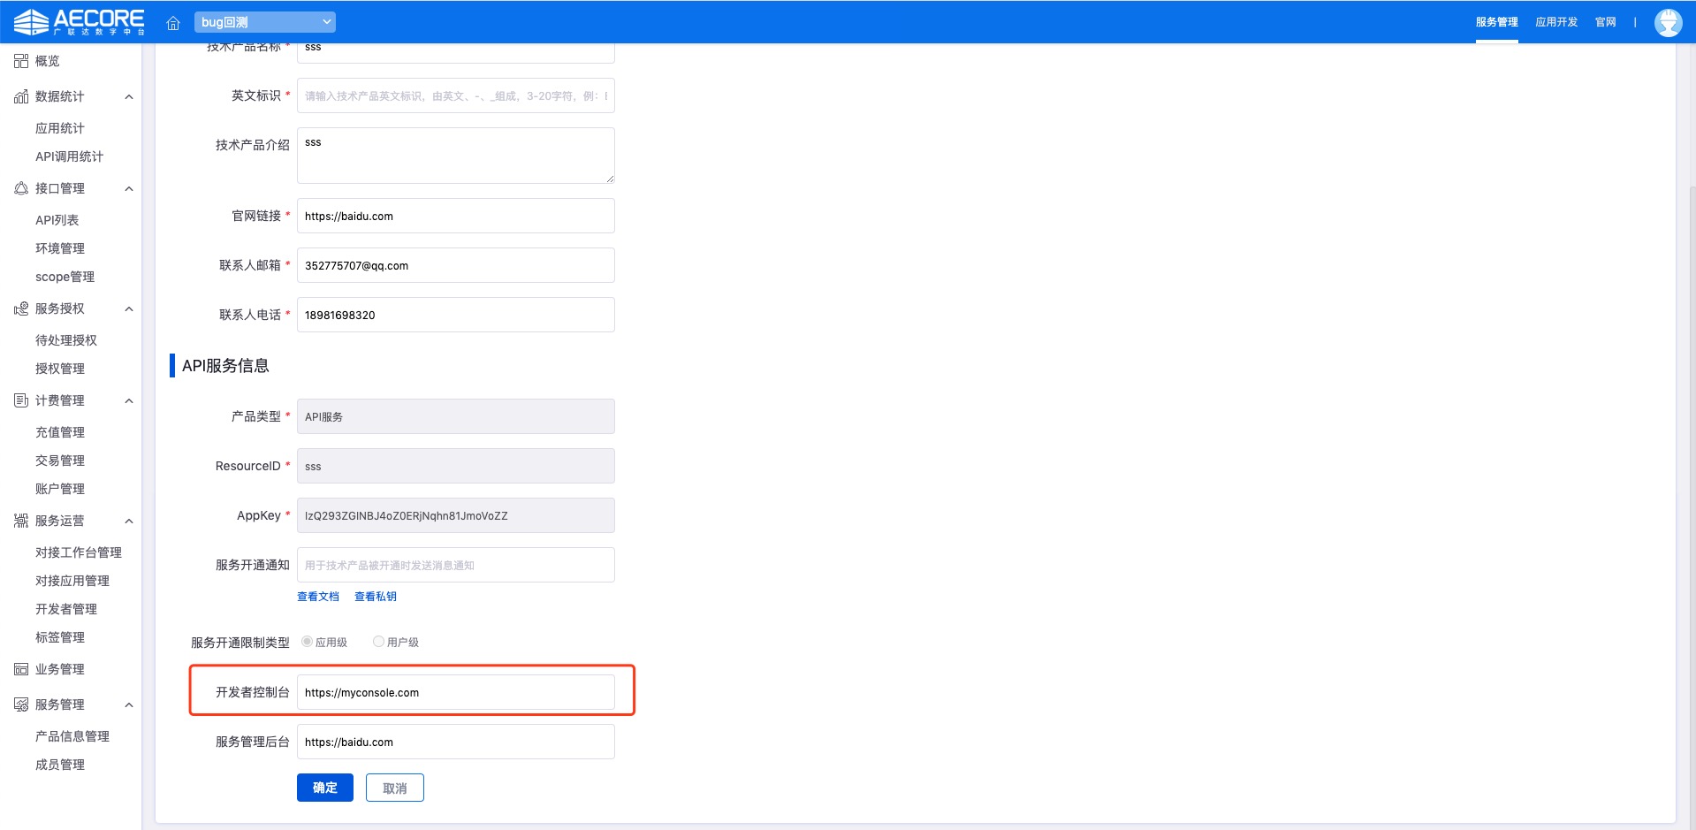1696x830 pixels.
Task: Click the 业务管理 sidebar icon
Action: click(x=21, y=669)
